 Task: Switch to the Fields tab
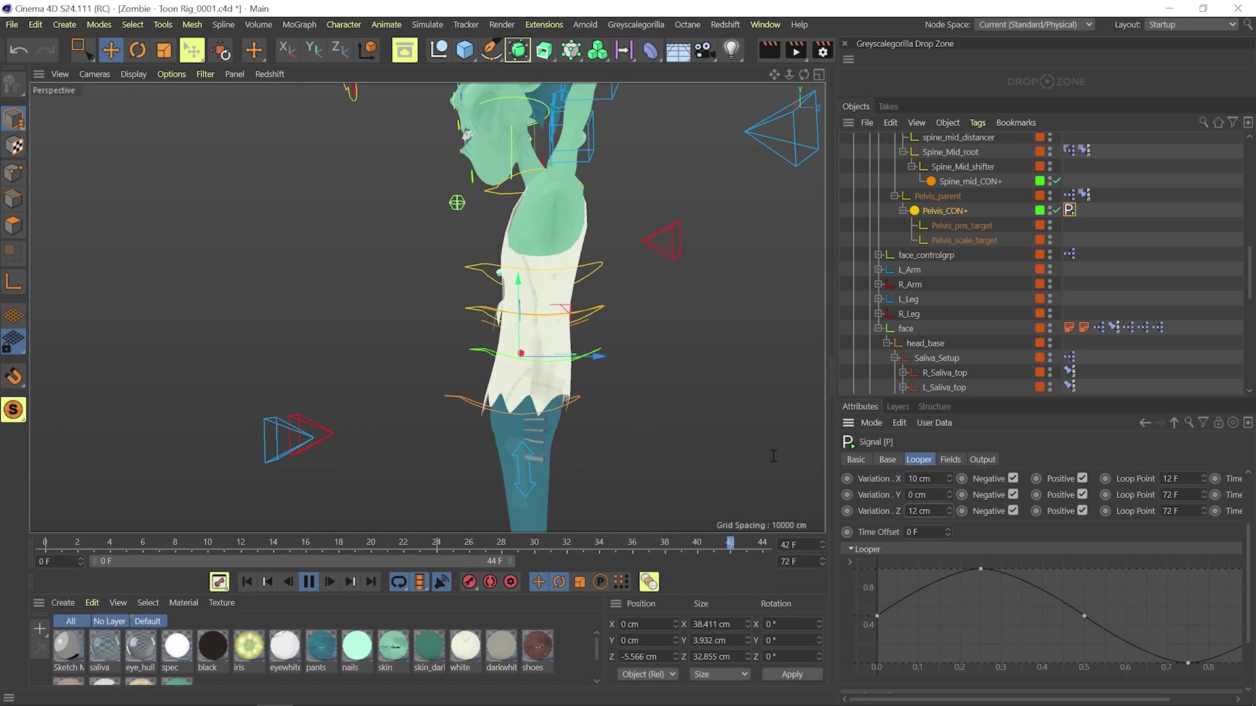tap(950, 460)
